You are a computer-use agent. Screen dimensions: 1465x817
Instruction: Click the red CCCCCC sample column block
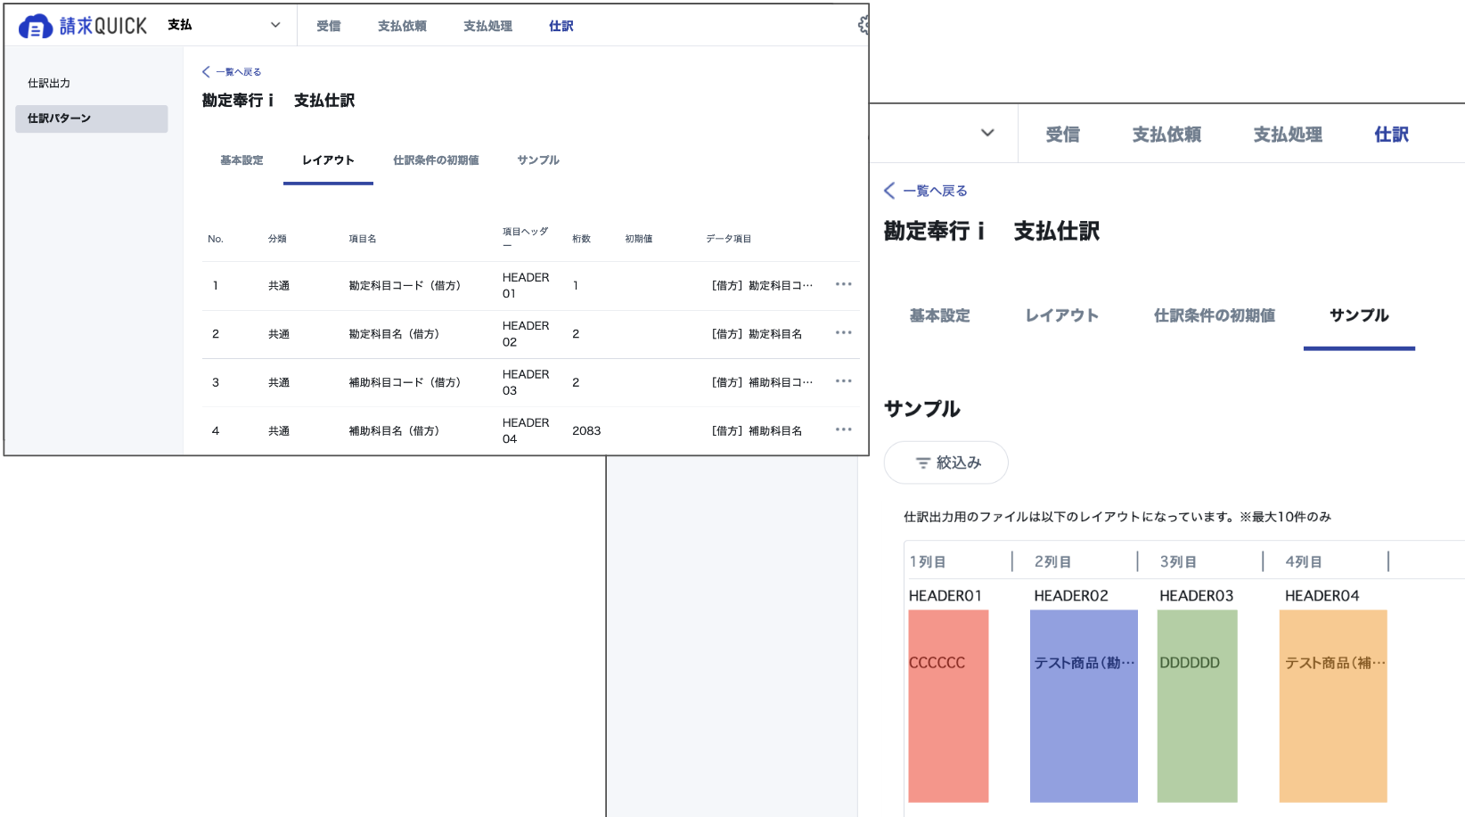(x=948, y=706)
